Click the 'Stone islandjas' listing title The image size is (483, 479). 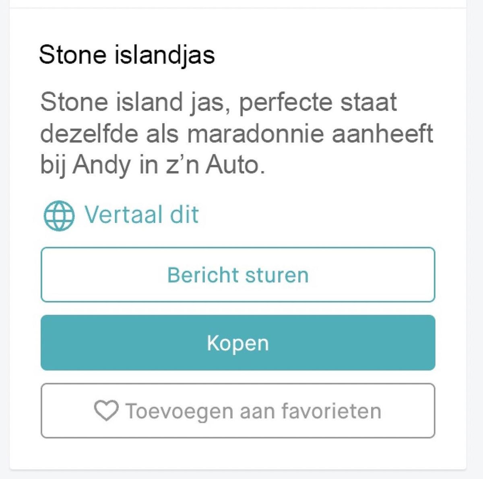point(127,55)
